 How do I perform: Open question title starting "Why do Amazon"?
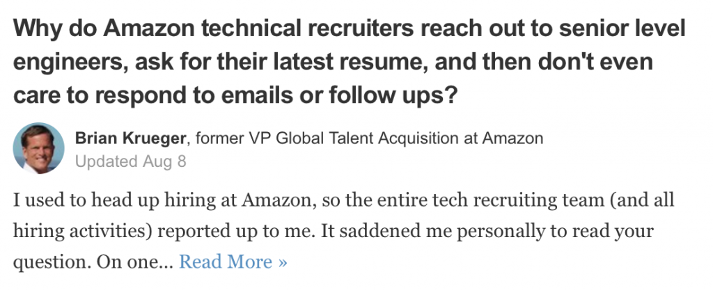tap(350, 62)
